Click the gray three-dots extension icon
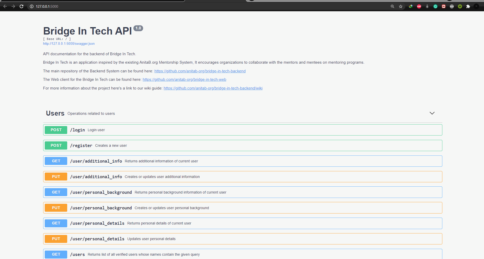The height and width of the screenshot is (259, 484). (452, 6)
